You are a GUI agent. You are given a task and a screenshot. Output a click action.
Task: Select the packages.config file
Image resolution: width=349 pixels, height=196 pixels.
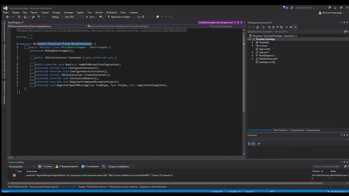267,62
